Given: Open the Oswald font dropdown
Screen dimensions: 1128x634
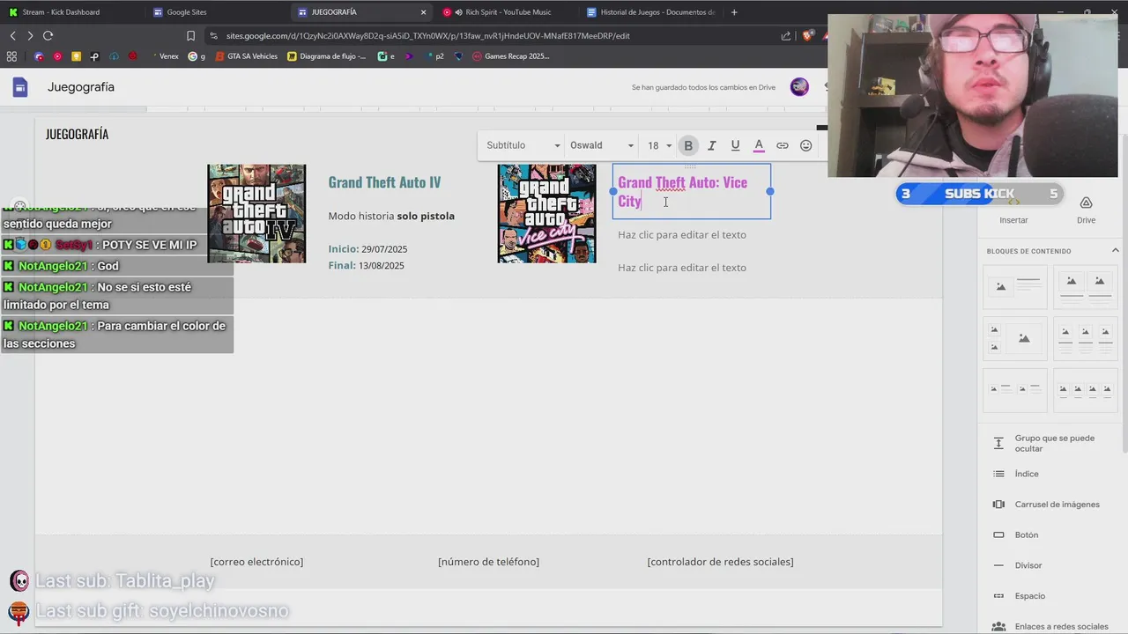Looking at the screenshot, I should pos(602,145).
